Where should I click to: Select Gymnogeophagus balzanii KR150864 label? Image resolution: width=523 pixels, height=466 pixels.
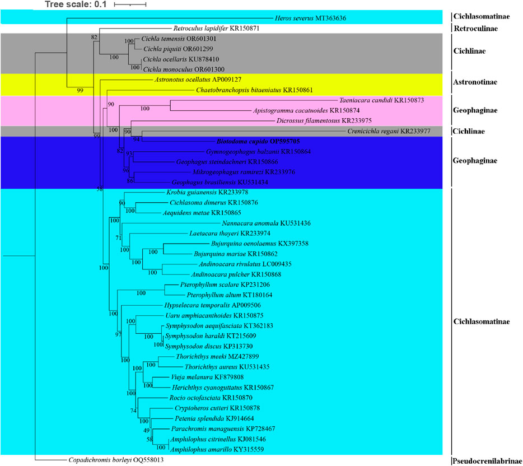[258, 151]
